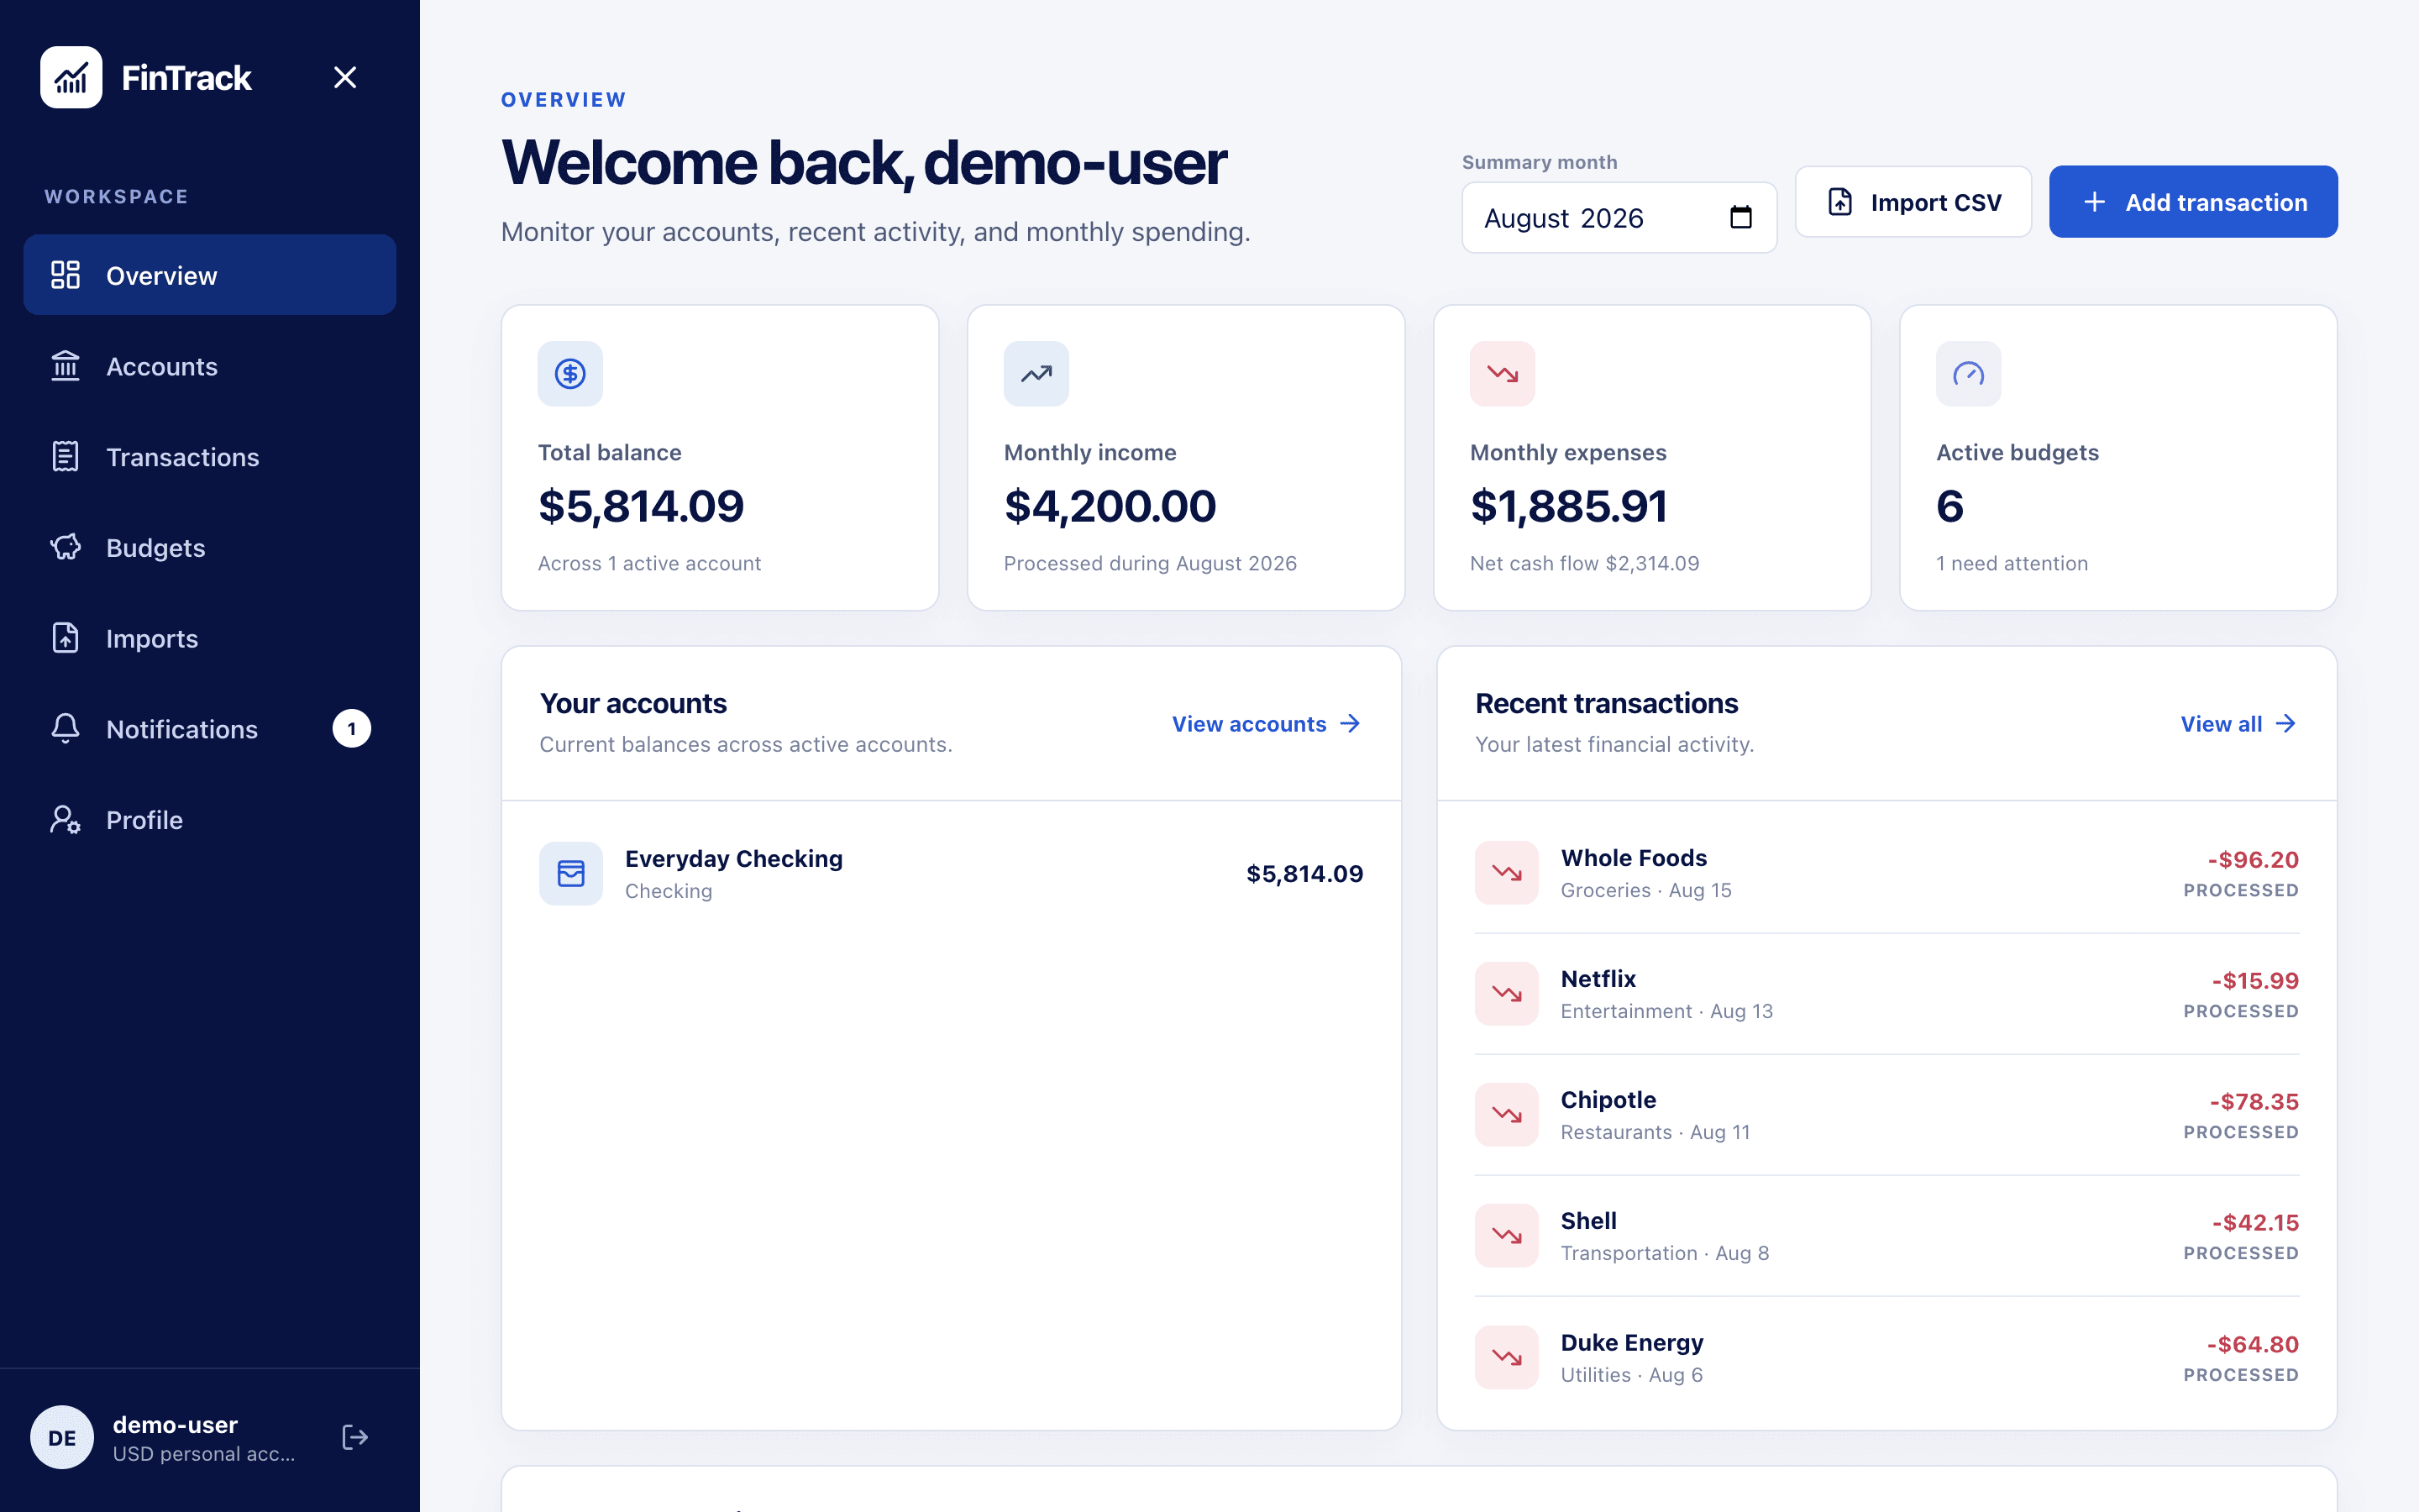Viewport: 2419px width, 1512px height.
Task: Click the Notifications bell icon
Action: tap(66, 729)
